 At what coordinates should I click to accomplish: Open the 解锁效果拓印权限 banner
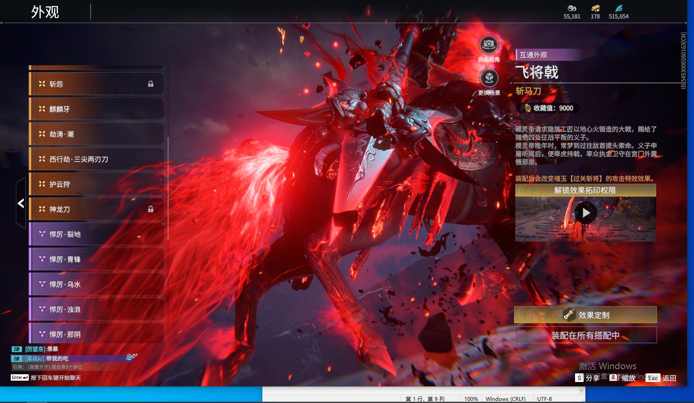(x=585, y=190)
